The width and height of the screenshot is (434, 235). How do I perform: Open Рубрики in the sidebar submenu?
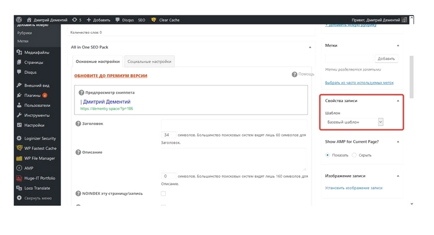(x=24, y=33)
